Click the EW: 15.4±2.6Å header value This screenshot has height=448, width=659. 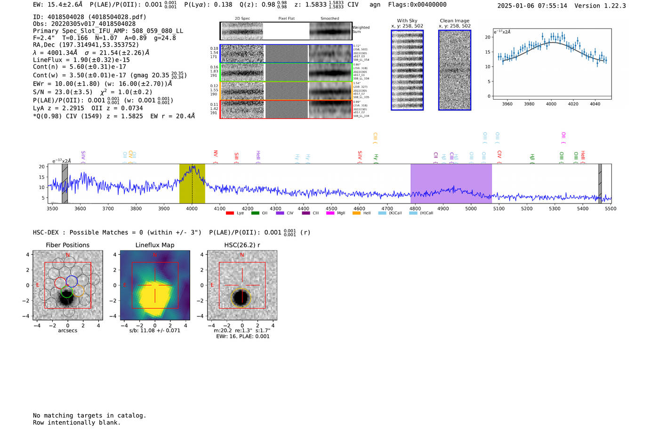pyautogui.click(x=58, y=5)
